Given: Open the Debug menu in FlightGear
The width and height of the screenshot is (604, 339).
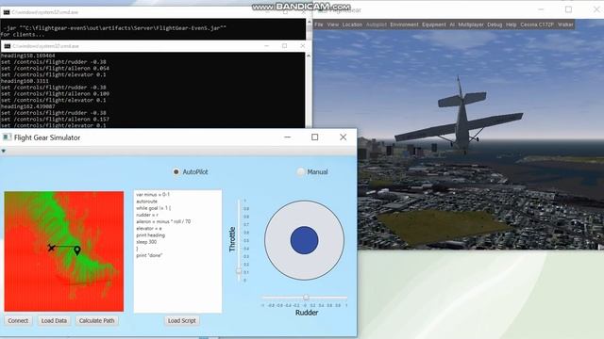Looking at the screenshot, I should [495, 24].
